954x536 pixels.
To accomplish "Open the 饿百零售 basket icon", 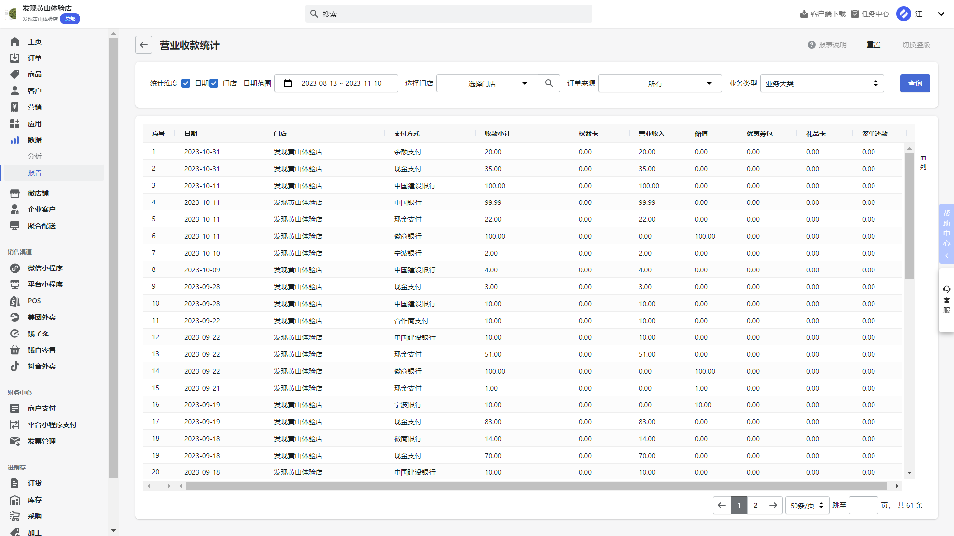I will [x=15, y=350].
